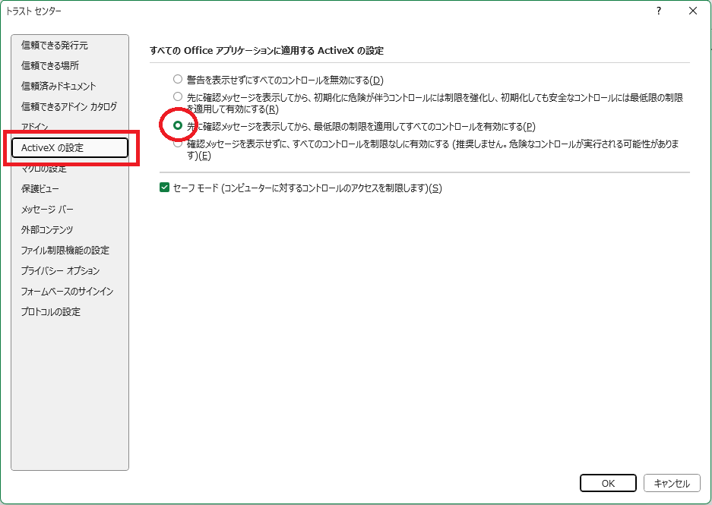Select 信頼できる発行元 in the sidebar
Image resolution: width=712 pixels, height=505 pixels.
(x=55, y=46)
